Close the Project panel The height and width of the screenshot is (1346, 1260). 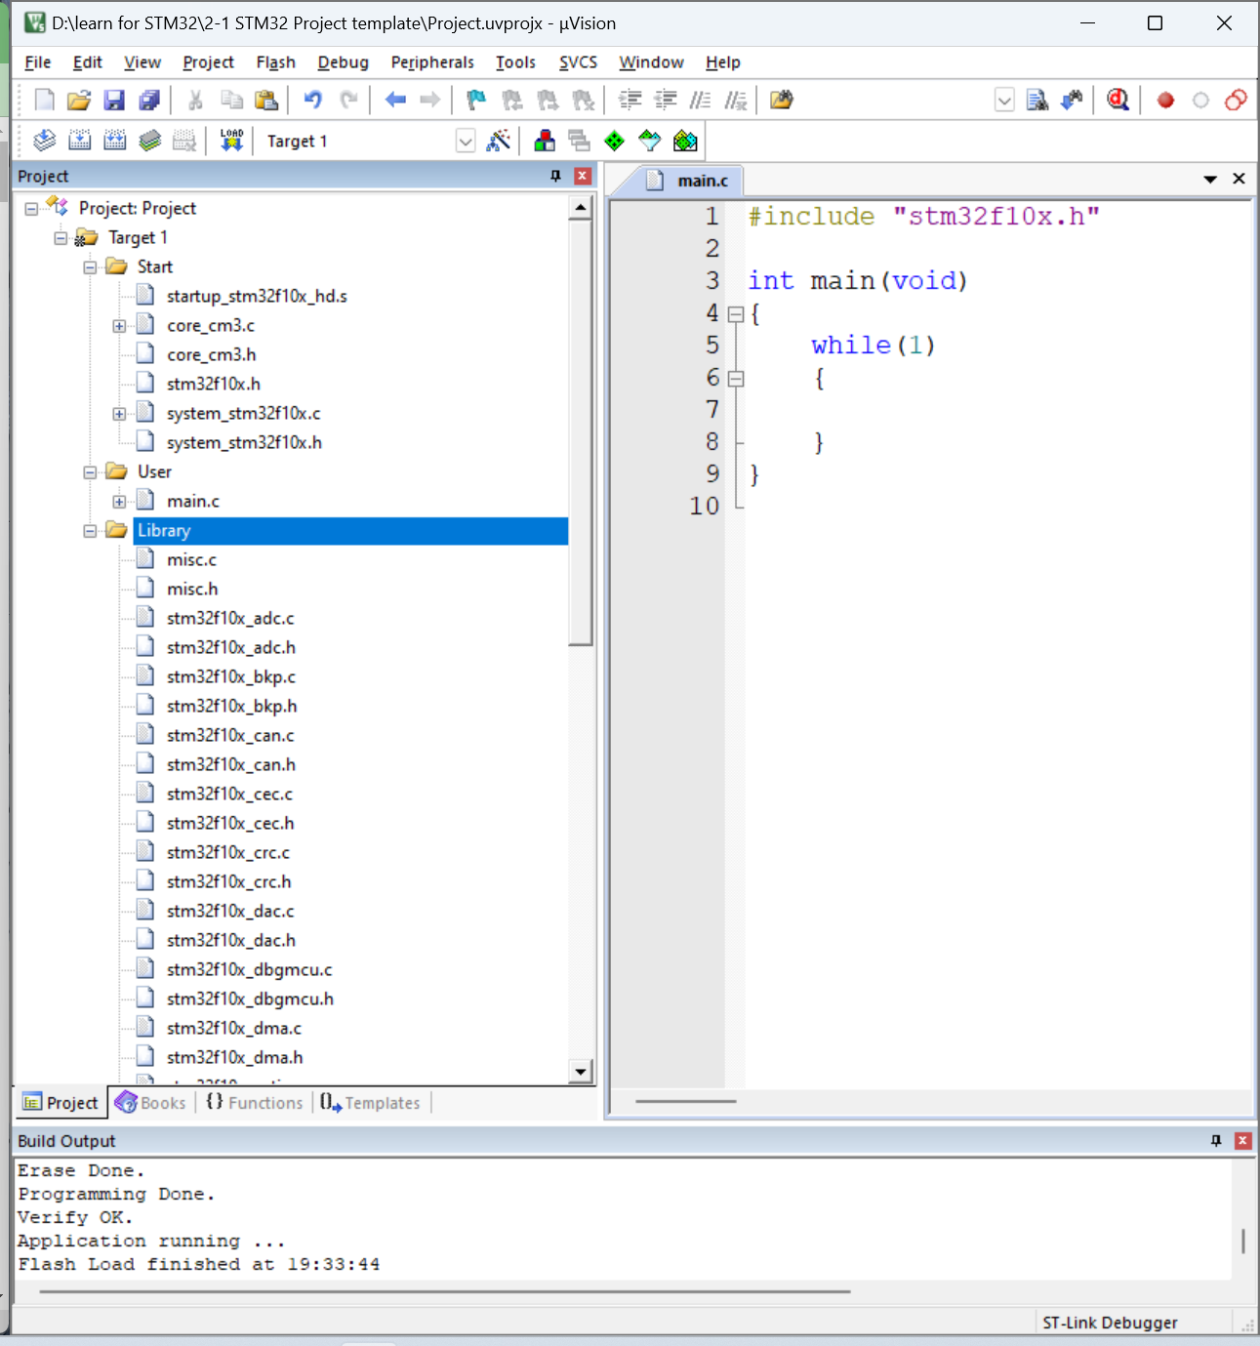[x=583, y=176]
